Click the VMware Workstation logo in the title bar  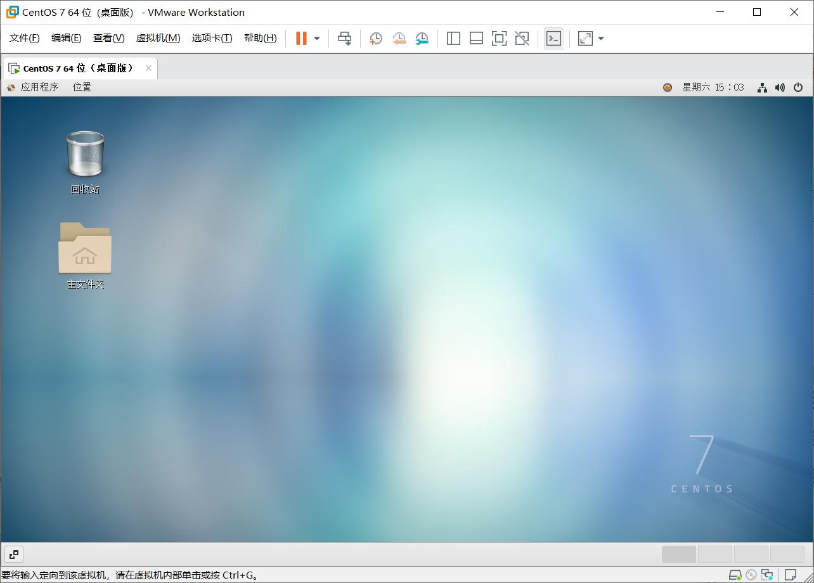tap(12, 12)
